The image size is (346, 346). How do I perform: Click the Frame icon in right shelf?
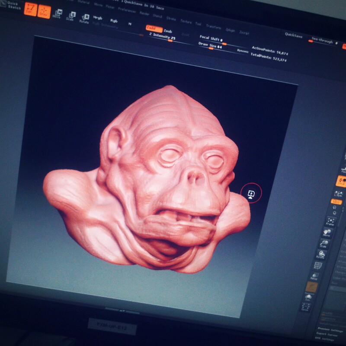[330, 221]
